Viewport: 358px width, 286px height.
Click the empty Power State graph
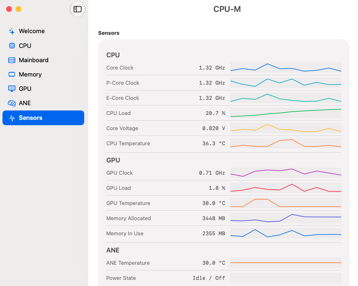[x=286, y=278]
